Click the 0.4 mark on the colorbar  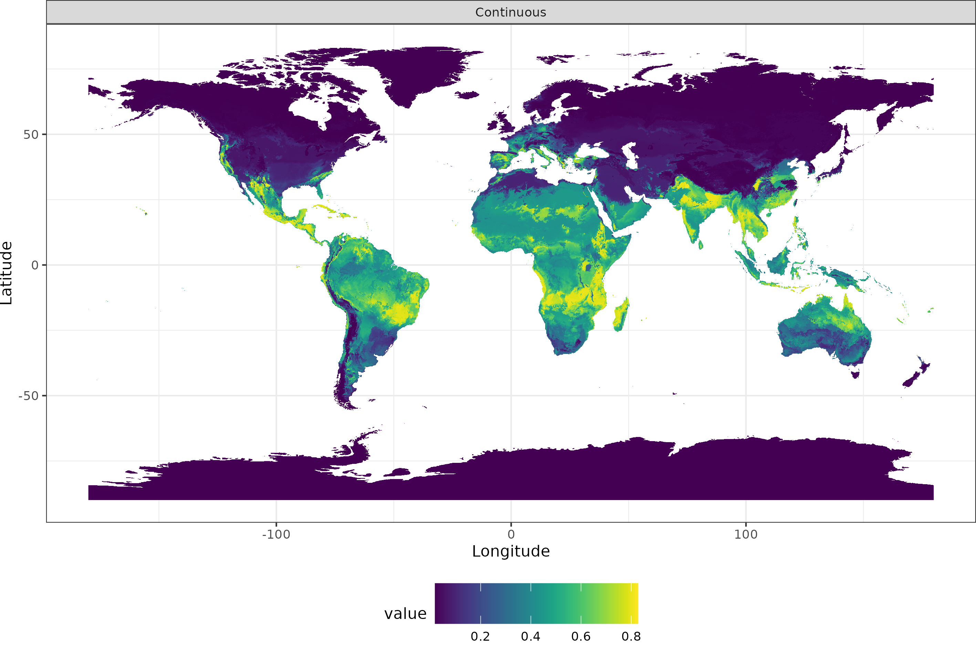(x=531, y=635)
